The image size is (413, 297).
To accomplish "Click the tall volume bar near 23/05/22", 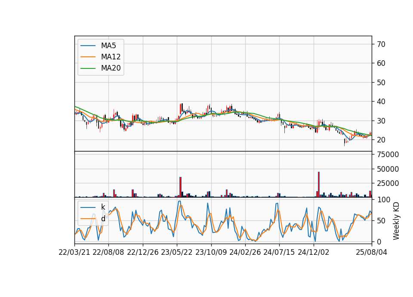I will [x=180, y=187].
